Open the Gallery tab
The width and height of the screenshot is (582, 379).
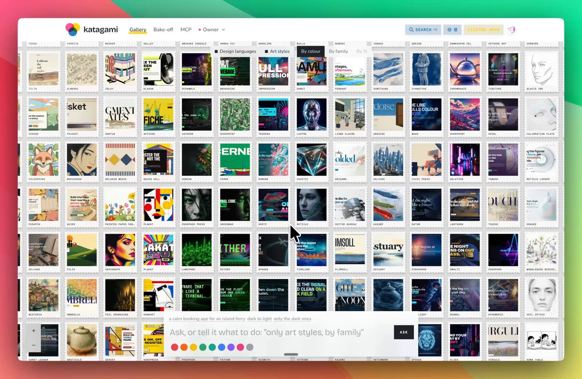(x=138, y=30)
